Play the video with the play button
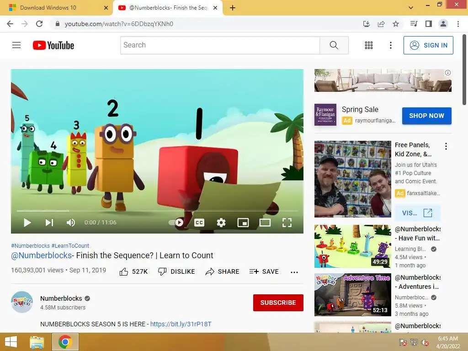 click(x=27, y=223)
